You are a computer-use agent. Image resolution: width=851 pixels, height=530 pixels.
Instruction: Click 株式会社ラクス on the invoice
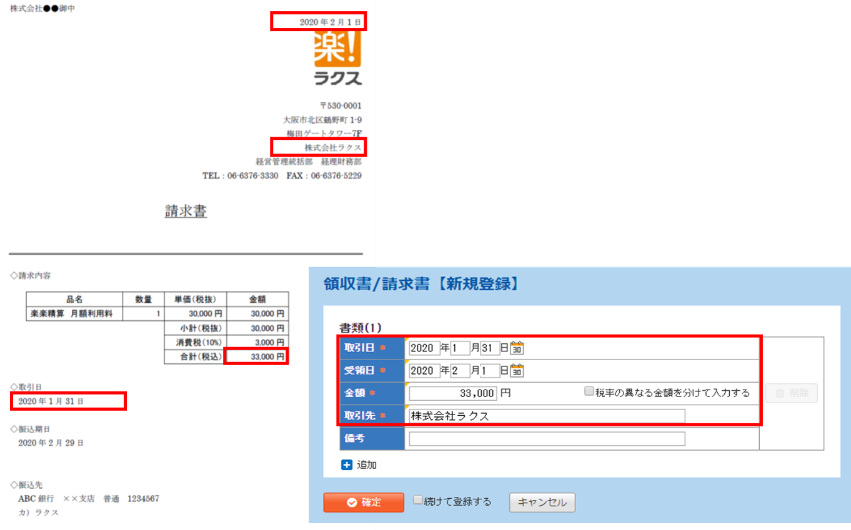click(333, 147)
